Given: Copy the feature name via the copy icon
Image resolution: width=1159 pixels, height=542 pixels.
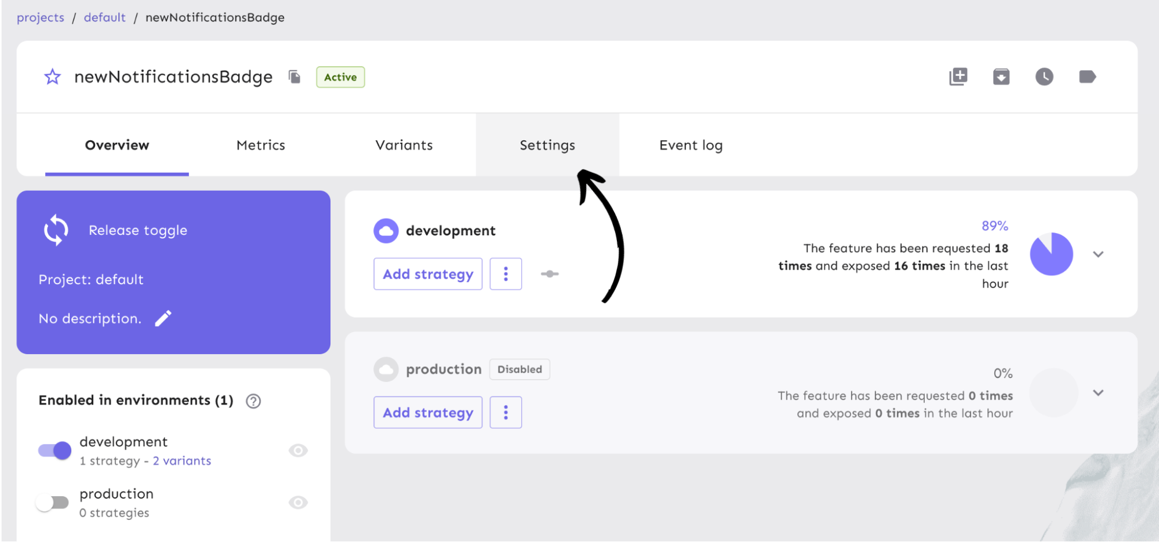Looking at the screenshot, I should click(294, 77).
